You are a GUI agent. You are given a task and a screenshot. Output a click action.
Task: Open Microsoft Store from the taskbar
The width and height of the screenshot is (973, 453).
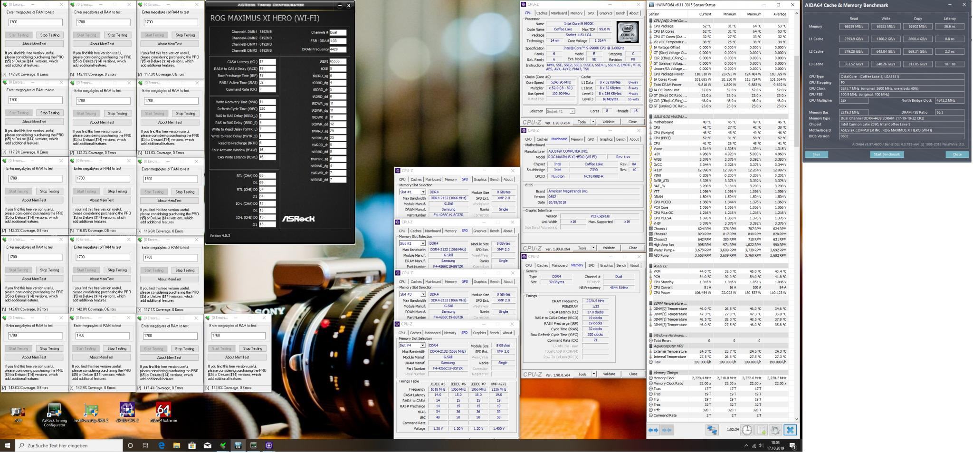(192, 445)
